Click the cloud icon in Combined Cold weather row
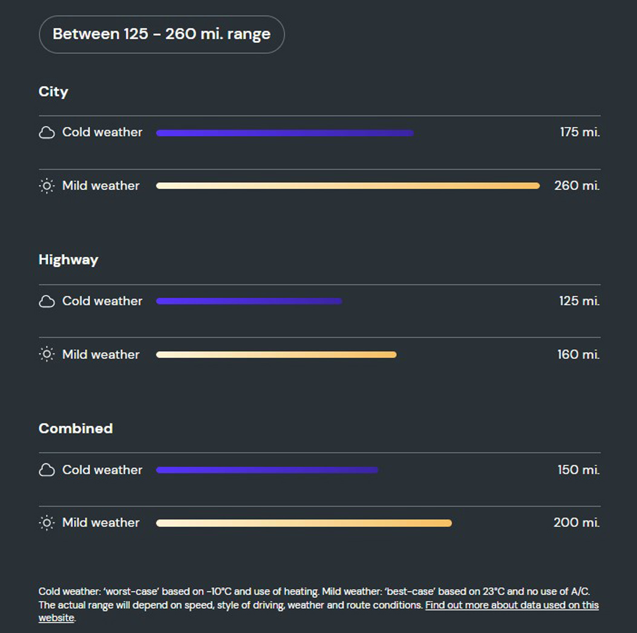 pos(47,470)
